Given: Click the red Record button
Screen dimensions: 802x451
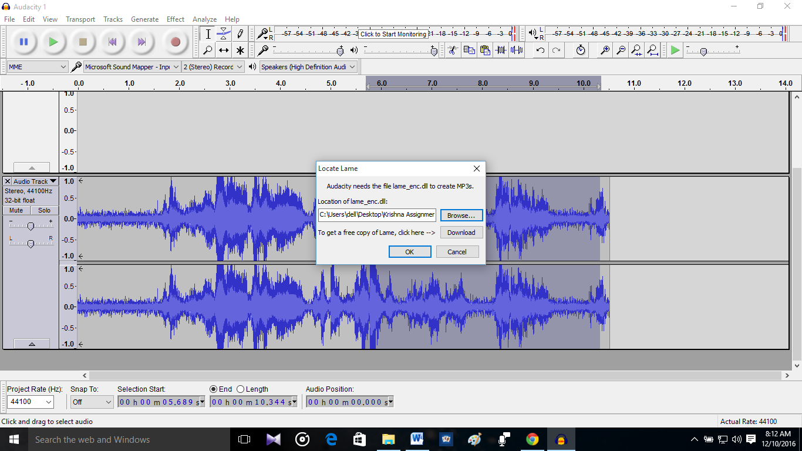Looking at the screenshot, I should coord(175,42).
